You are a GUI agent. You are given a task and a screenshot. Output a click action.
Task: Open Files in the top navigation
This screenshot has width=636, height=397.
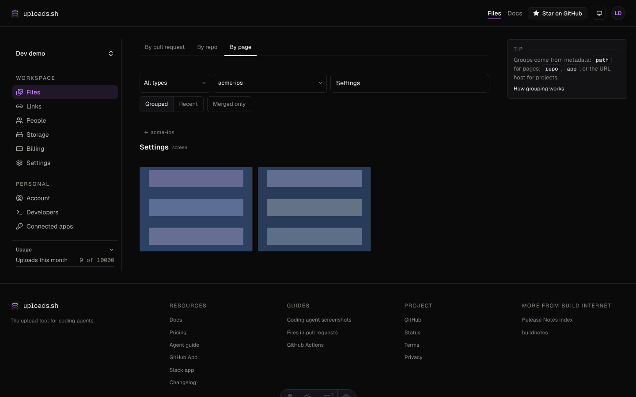(494, 13)
